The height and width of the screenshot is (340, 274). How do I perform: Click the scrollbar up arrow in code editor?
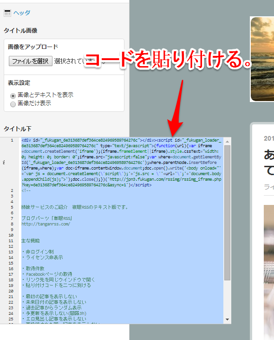[227, 142]
